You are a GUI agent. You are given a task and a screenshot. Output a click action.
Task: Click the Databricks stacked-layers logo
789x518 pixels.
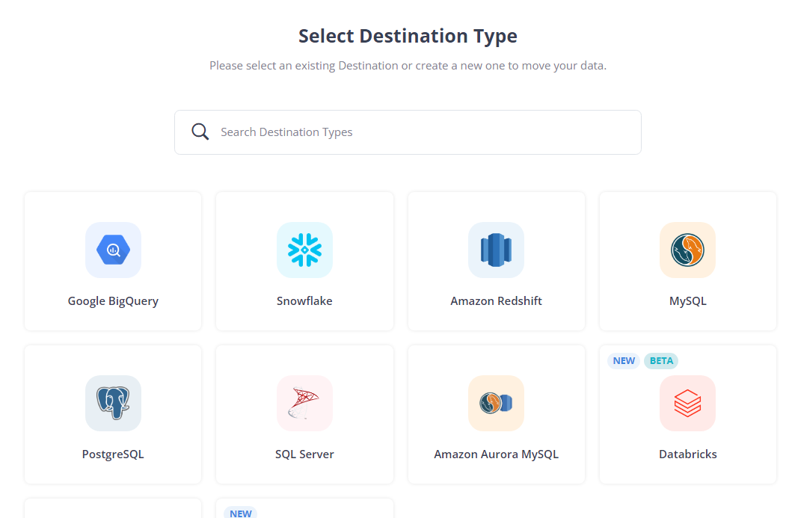pos(687,403)
